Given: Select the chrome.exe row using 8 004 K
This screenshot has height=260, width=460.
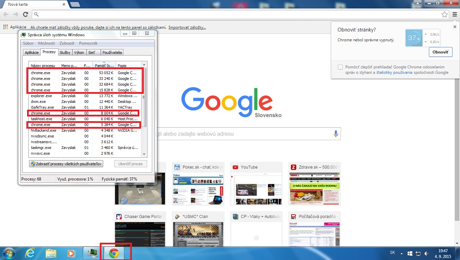Looking at the screenshot, I should tap(85, 113).
